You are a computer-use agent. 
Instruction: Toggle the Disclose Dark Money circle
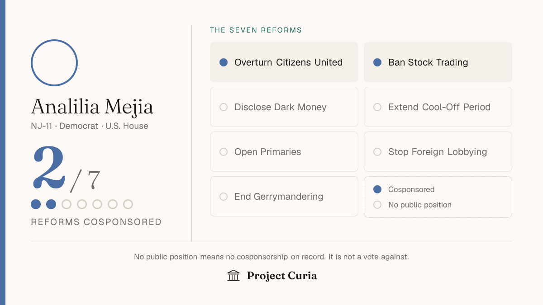[x=224, y=107]
